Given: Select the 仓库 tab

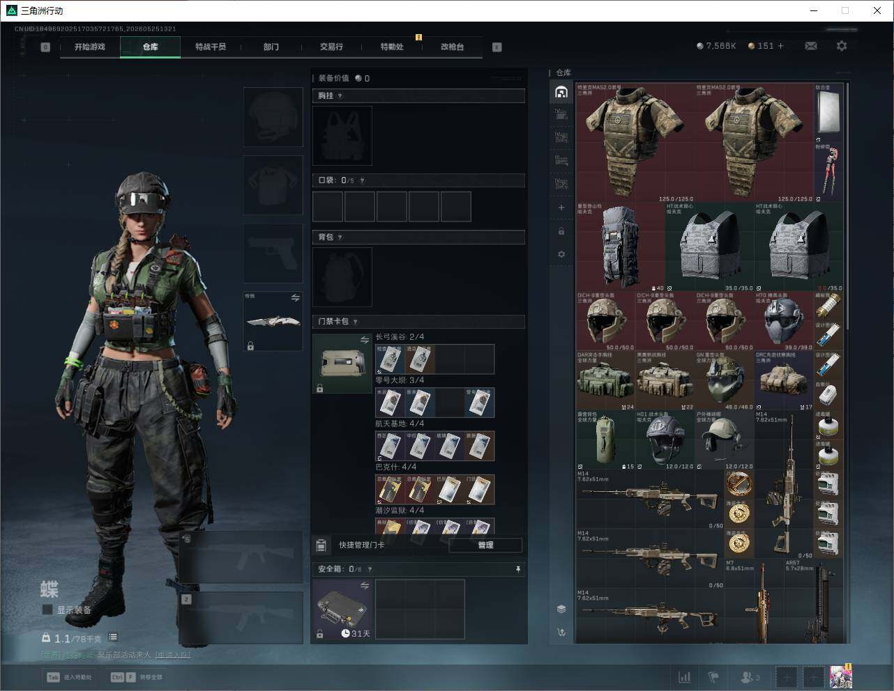Looking at the screenshot, I should 151,47.
